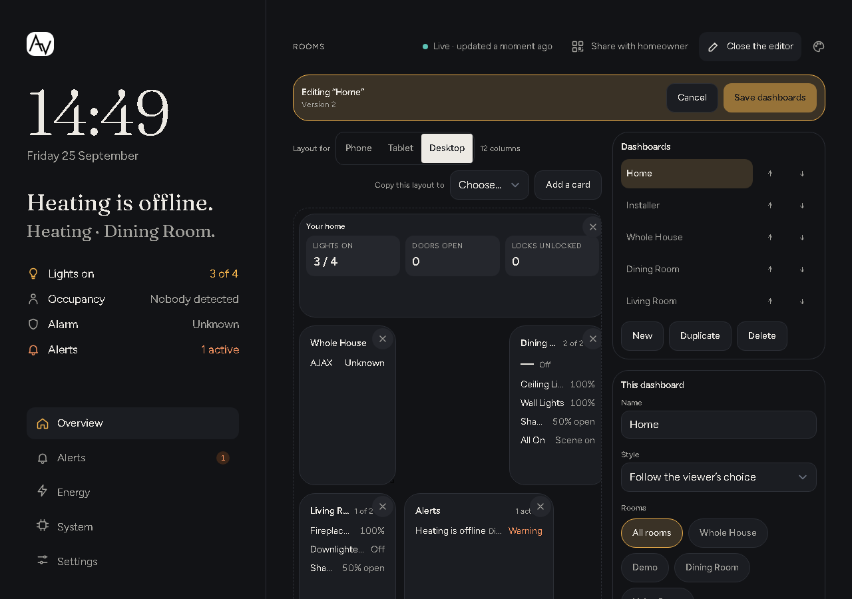Move Home dashboard down
This screenshot has width=852, height=599.
[802, 174]
